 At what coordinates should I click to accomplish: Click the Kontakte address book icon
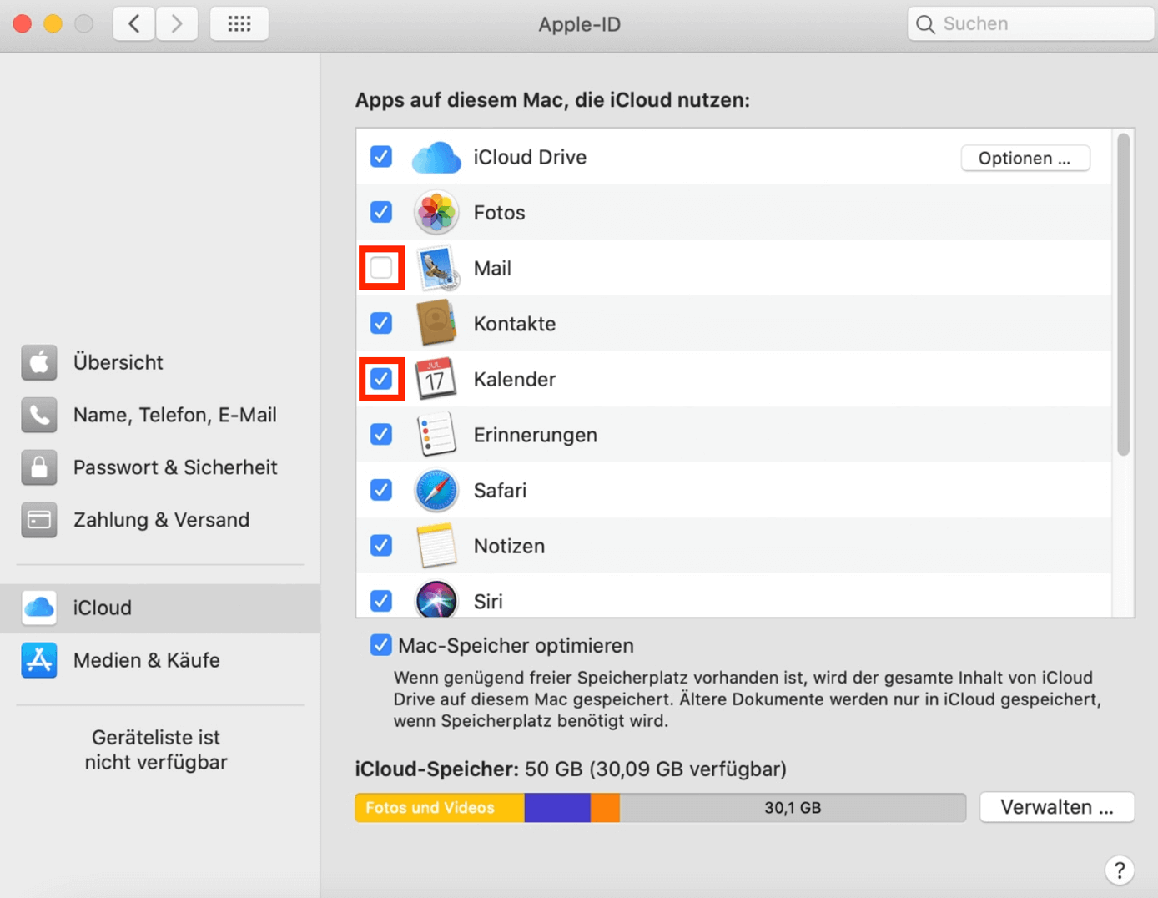436,323
